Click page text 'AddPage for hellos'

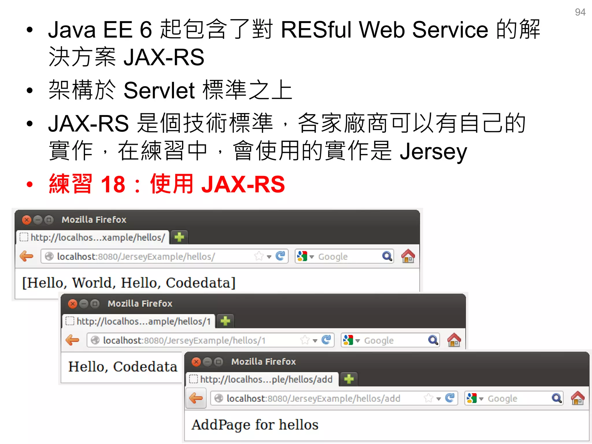click(x=255, y=425)
